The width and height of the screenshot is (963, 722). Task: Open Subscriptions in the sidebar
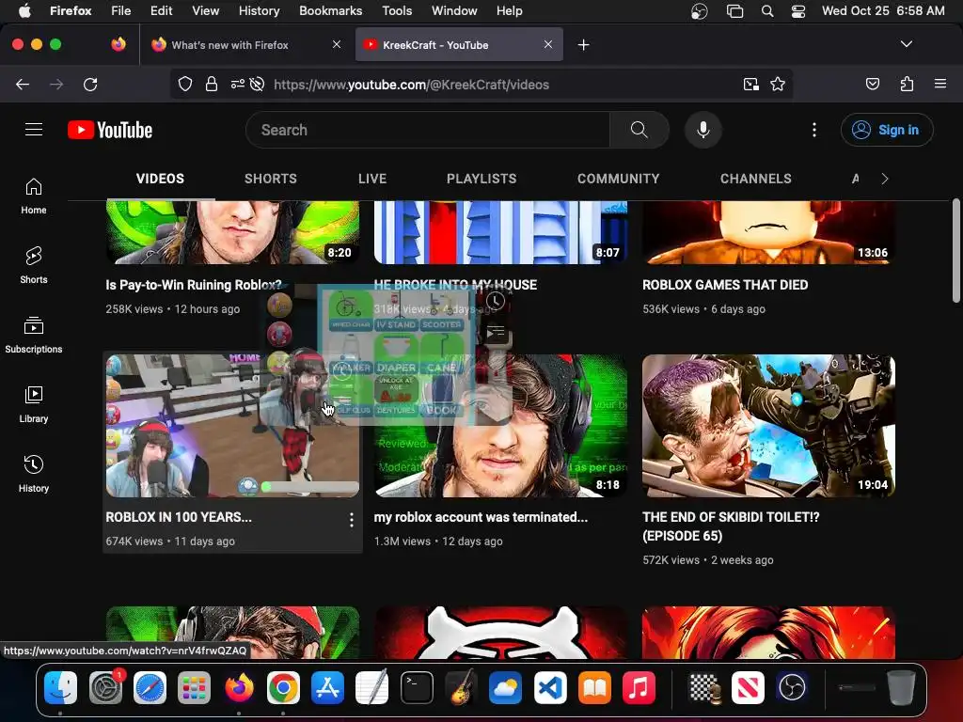[x=34, y=336]
